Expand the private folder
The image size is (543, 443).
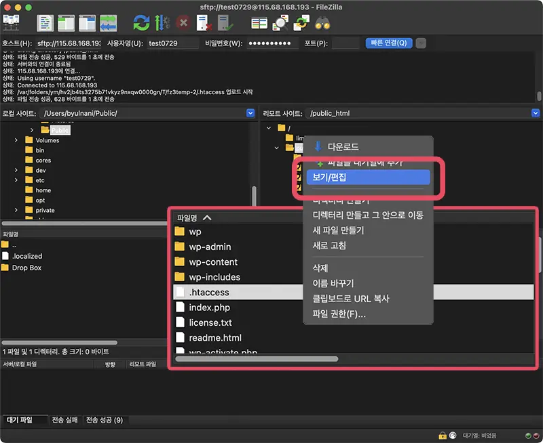click(16, 210)
